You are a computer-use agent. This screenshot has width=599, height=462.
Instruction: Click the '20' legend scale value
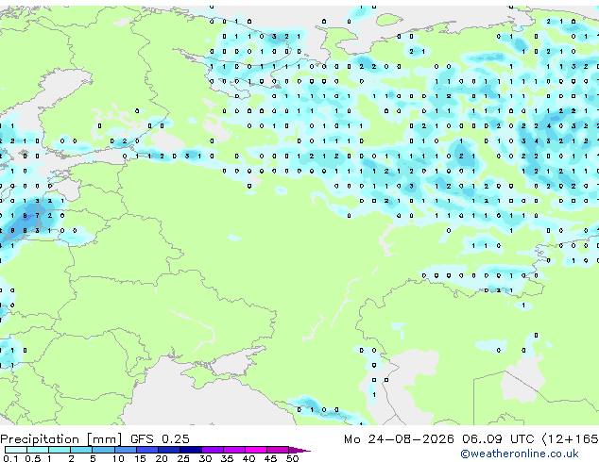(x=162, y=458)
